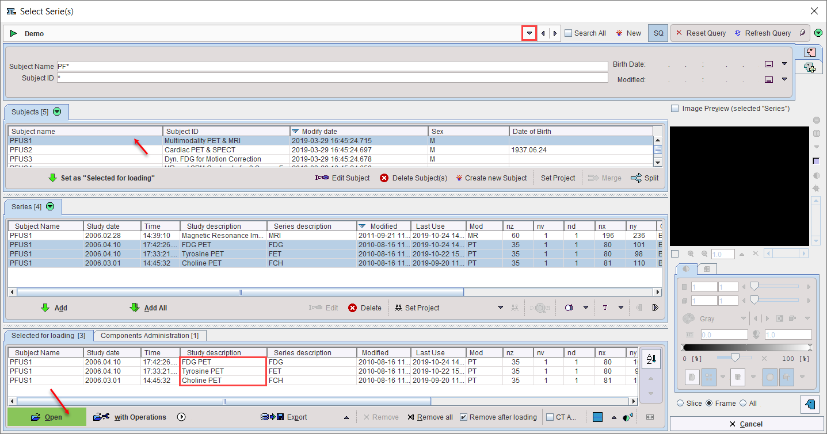827x434 pixels.
Task: Switch to the Series [4] tab
Action: (x=33, y=206)
